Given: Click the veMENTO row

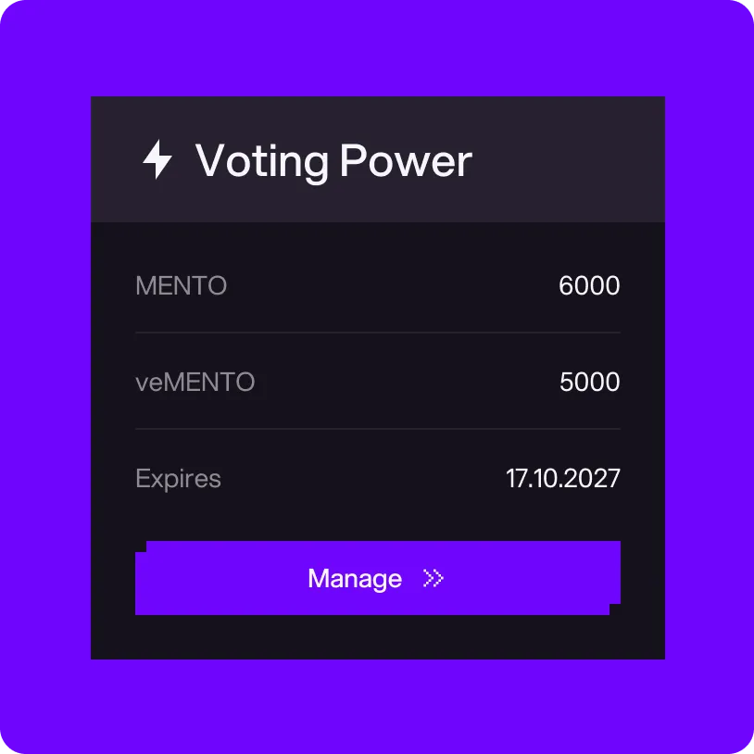Looking at the screenshot, I should click(378, 382).
